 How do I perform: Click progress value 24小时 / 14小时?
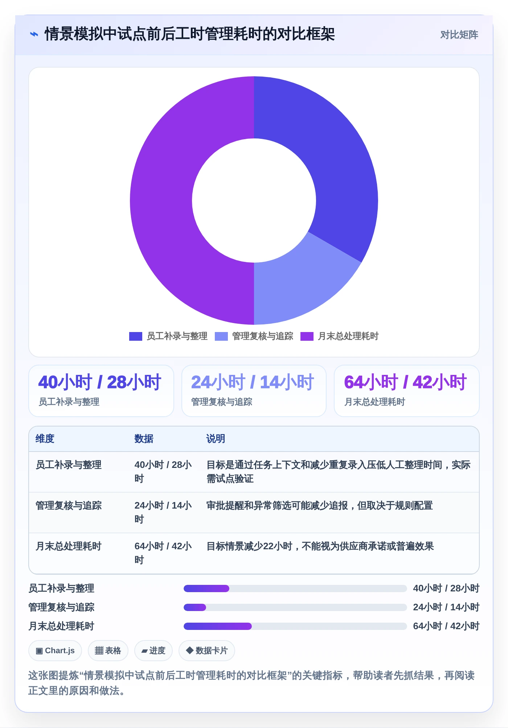coord(446,607)
